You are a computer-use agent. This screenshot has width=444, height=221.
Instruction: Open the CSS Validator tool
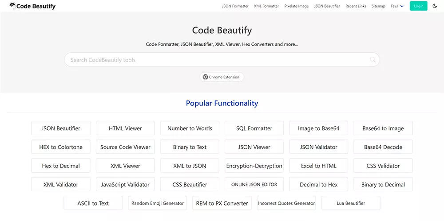click(x=383, y=166)
